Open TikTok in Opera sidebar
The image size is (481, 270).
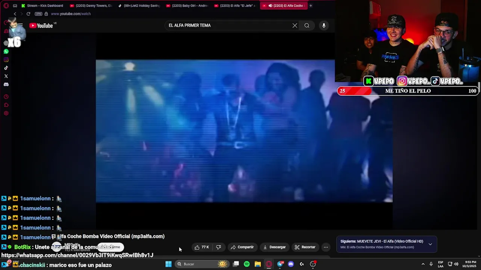[6, 68]
